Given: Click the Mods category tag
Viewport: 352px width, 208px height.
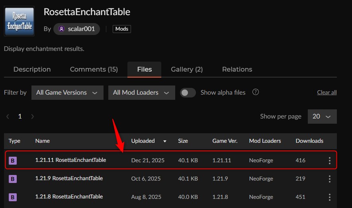Looking at the screenshot, I should (122, 29).
